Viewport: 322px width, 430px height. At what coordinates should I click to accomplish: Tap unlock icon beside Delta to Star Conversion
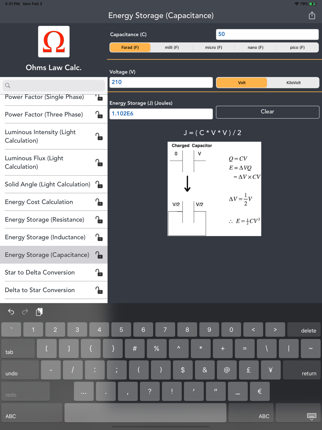(x=99, y=290)
